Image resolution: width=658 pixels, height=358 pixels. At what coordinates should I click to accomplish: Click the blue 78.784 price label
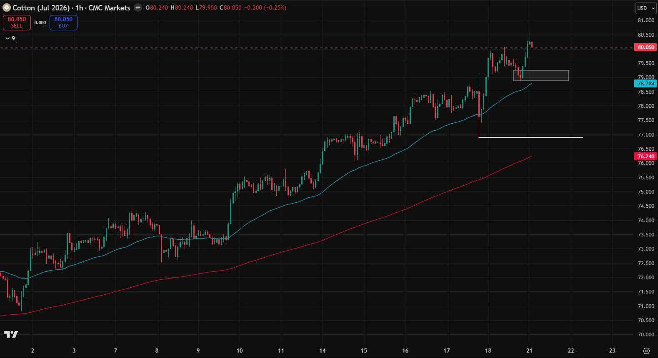pyautogui.click(x=645, y=84)
